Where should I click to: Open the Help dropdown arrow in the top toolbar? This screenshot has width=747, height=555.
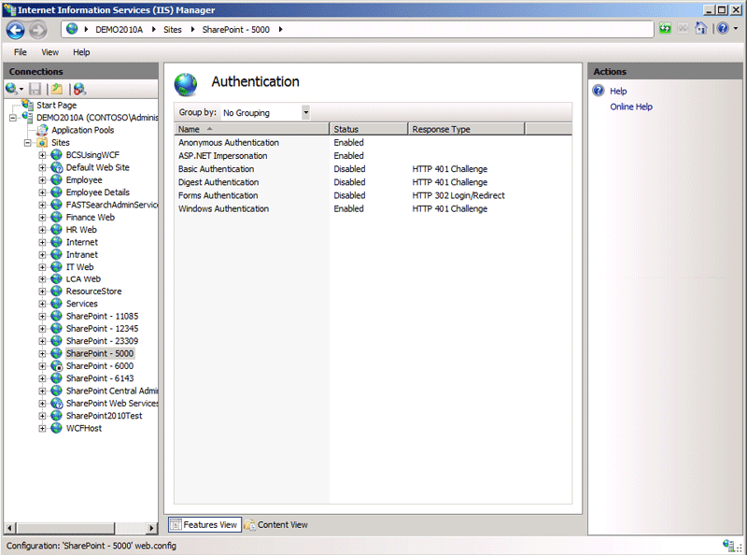coord(736,29)
